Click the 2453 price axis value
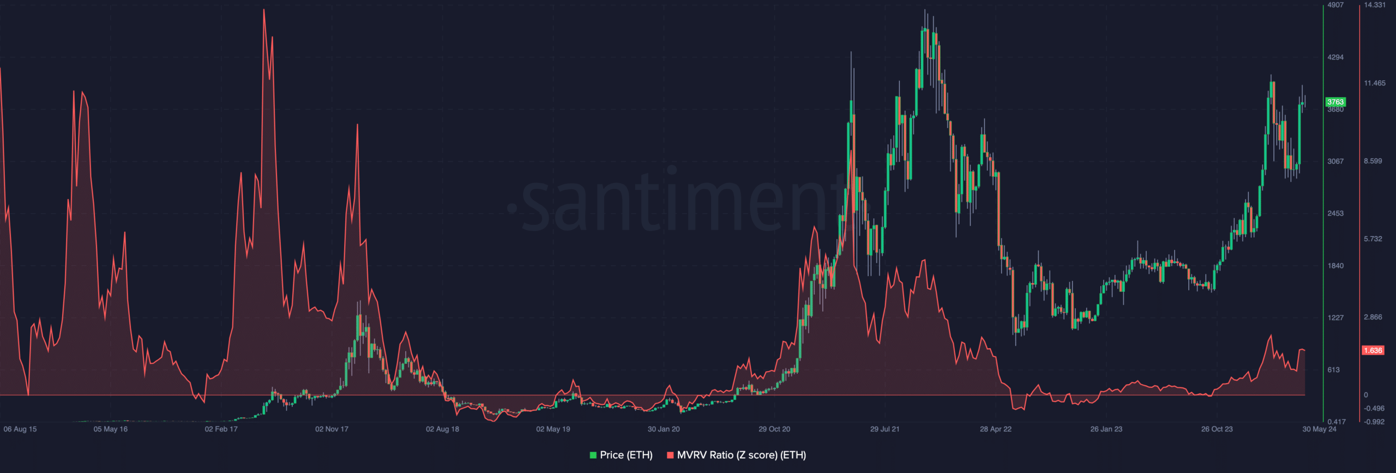 coord(1335,213)
